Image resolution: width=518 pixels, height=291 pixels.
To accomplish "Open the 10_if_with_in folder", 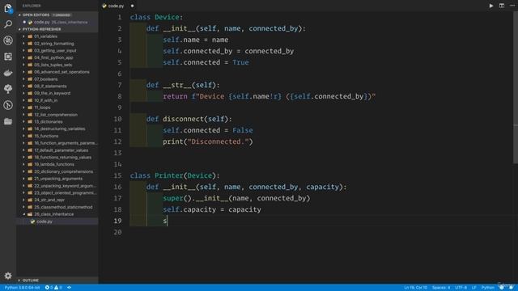I will (57, 100).
